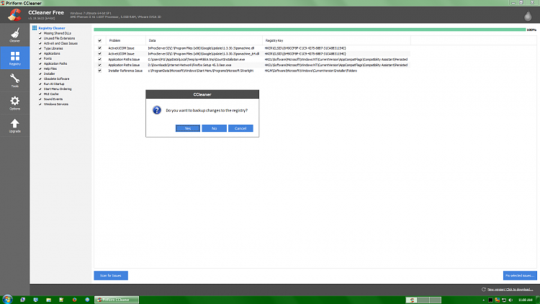Uncheck the Firefox Setup Application Paths row checkbox
540x304 pixels.
[100, 65]
